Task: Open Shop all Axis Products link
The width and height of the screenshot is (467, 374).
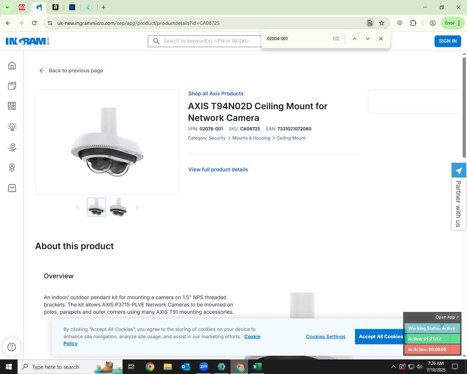Action: [x=216, y=93]
